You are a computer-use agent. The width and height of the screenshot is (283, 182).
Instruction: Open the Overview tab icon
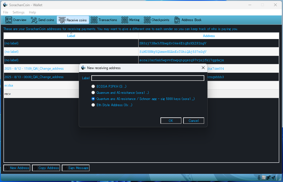coord(9,20)
